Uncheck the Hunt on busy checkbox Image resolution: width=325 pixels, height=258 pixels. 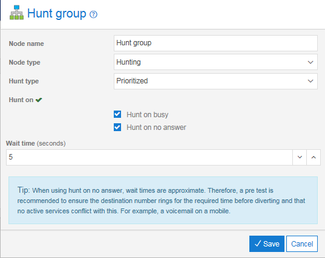tap(117, 114)
